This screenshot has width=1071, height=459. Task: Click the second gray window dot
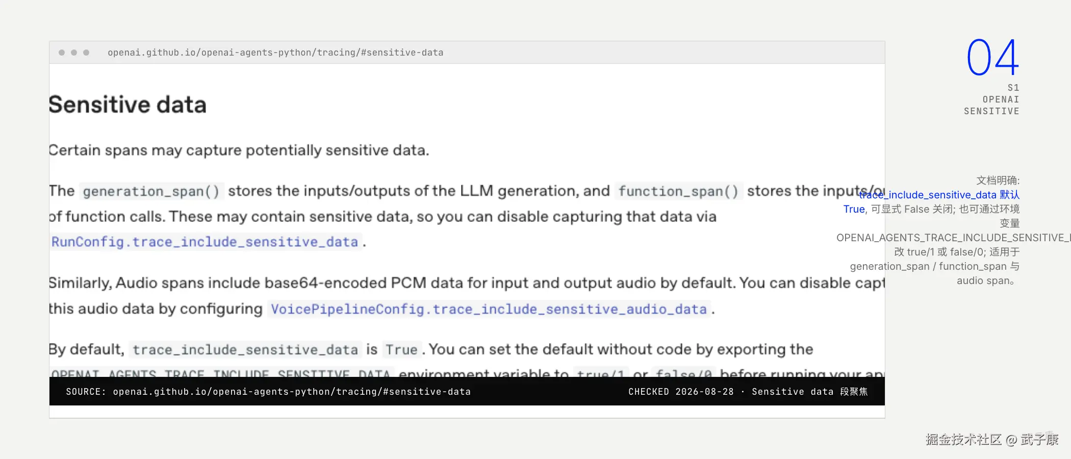(x=74, y=53)
